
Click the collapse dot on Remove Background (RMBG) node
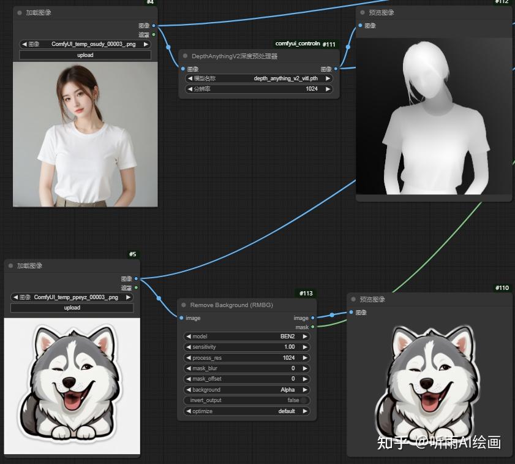[184, 305]
